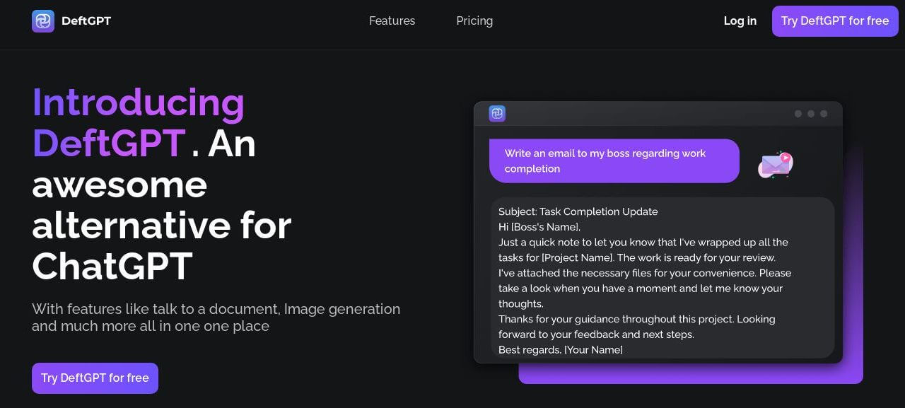The height and width of the screenshot is (408, 905).
Task: Click the pink play badge on the envelope
Action: click(x=785, y=157)
